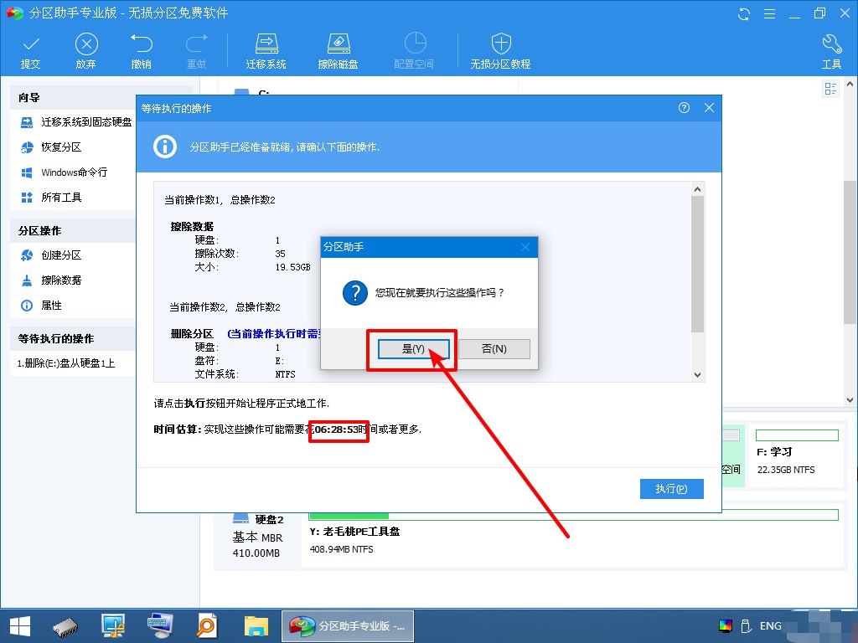Viewport: 858px width, 643px height.
Task: Click the 配置空间 allocate space icon
Action: [x=414, y=51]
